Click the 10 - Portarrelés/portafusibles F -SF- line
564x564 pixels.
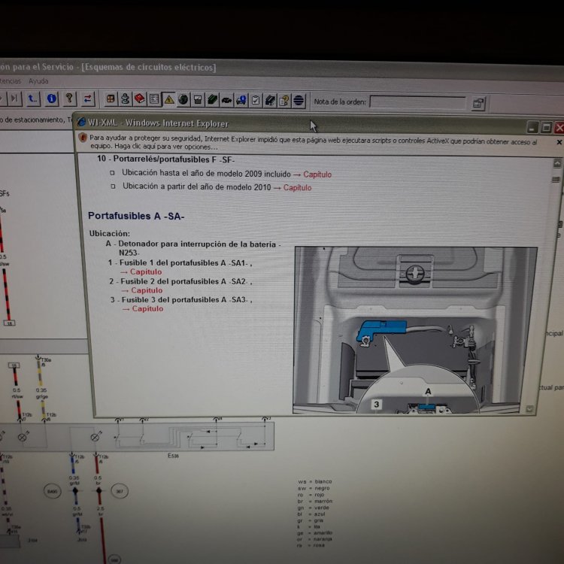(x=166, y=159)
